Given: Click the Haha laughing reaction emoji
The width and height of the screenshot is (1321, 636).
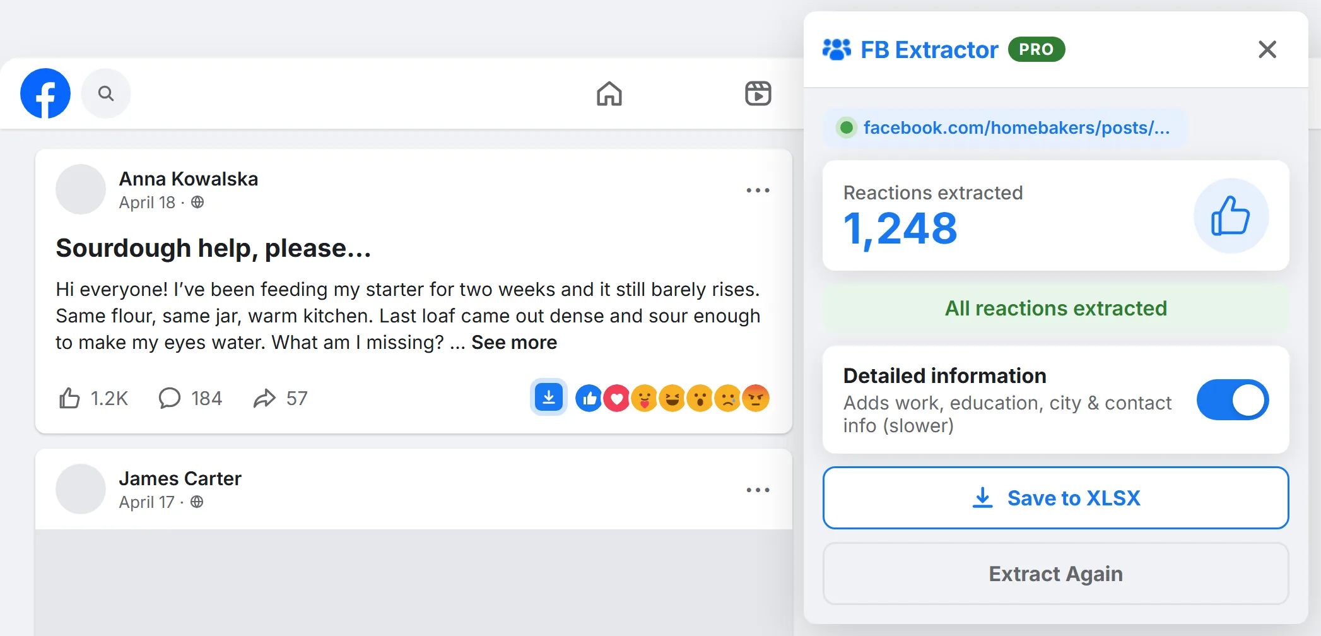Looking at the screenshot, I should click(x=672, y=398).
